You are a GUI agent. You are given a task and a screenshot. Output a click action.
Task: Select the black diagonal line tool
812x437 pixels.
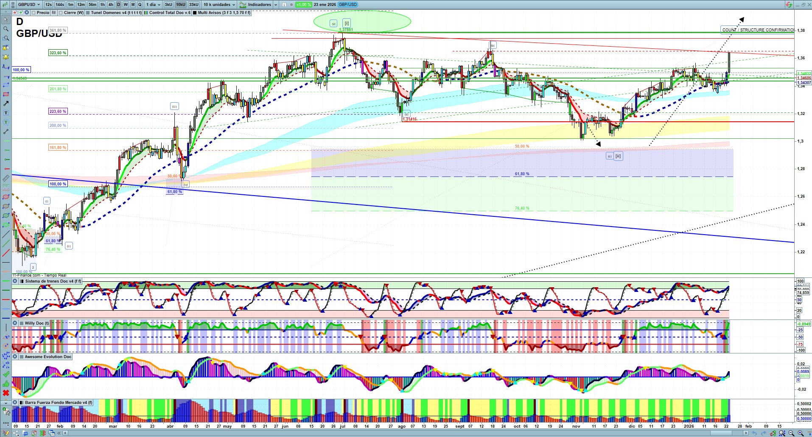(x=6, y=234)
